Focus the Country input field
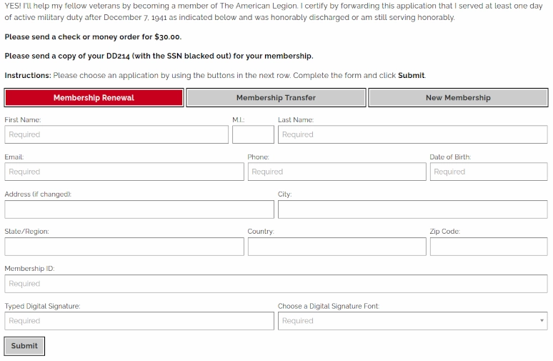Viewport: 553px width, 361px height. coord(337,247)
